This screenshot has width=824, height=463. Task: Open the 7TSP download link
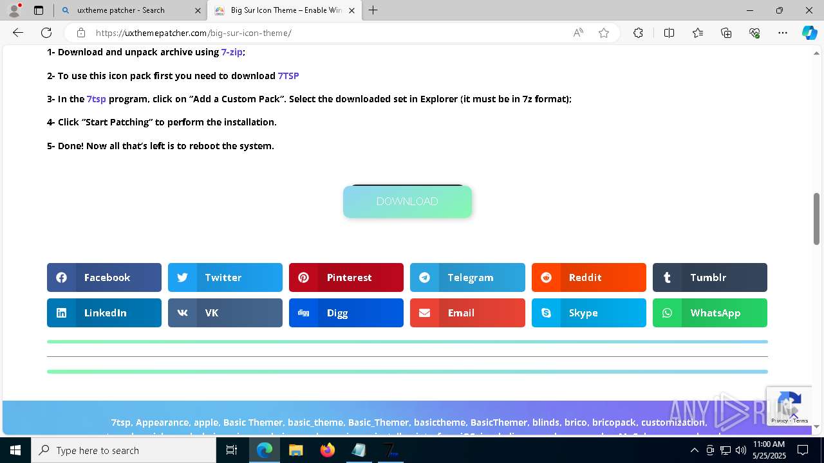(x=288, y=76)
